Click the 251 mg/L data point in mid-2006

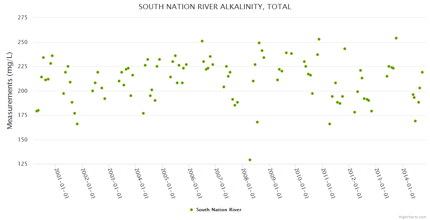[202, 41]
